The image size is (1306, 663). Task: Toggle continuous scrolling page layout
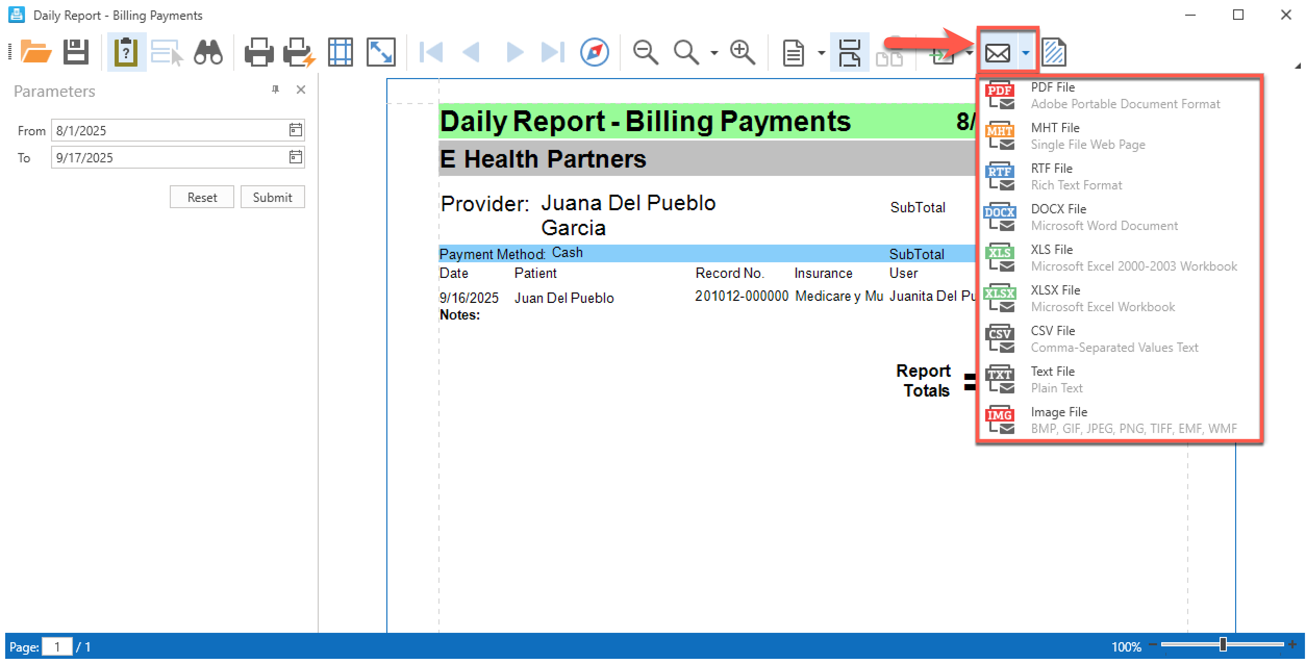click(x=849, y=52)
